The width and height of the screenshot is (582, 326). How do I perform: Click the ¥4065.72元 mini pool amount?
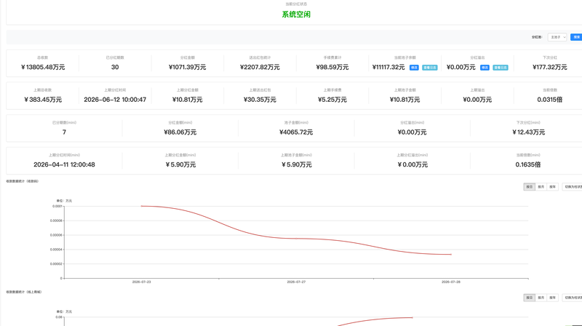coord(296,132)
